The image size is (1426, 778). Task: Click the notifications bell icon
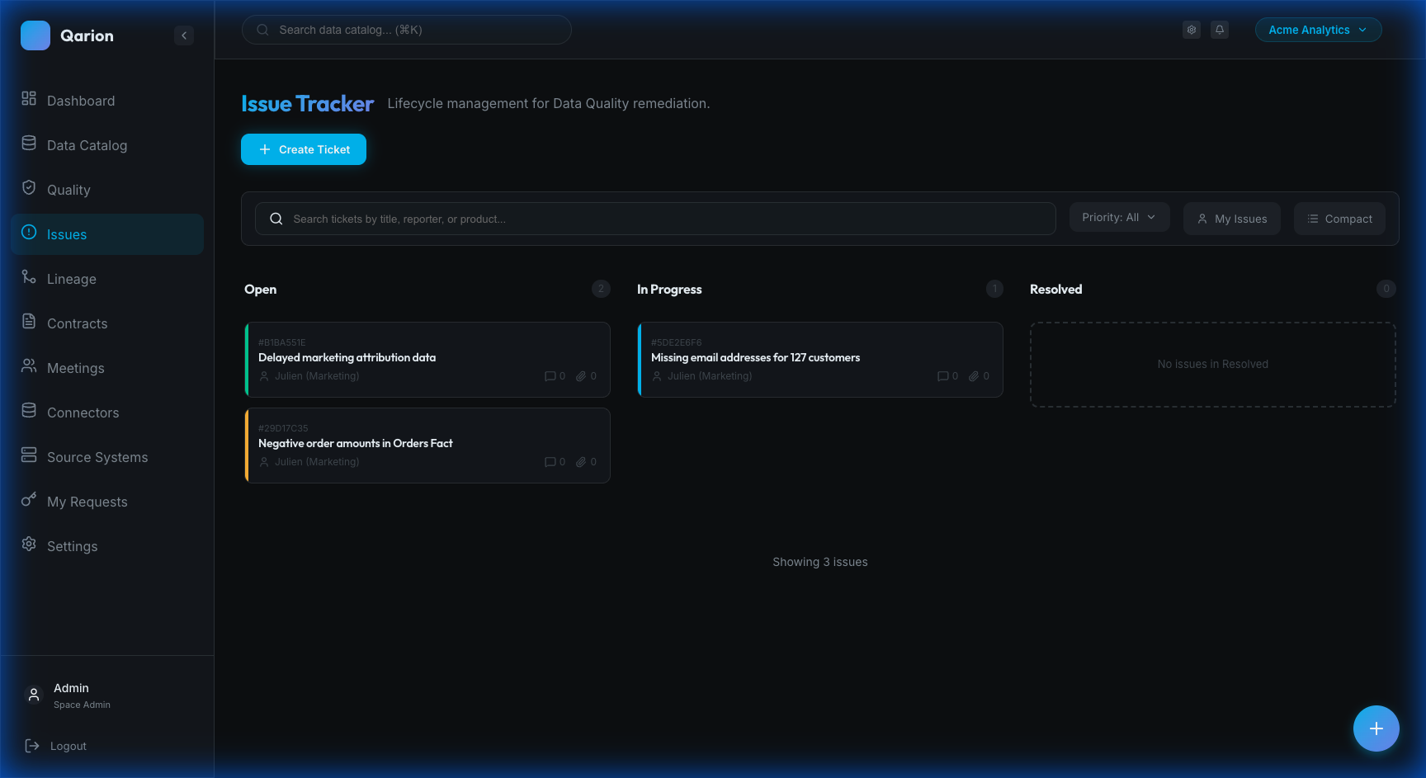pyautogui.click(x=1219, y=30)
